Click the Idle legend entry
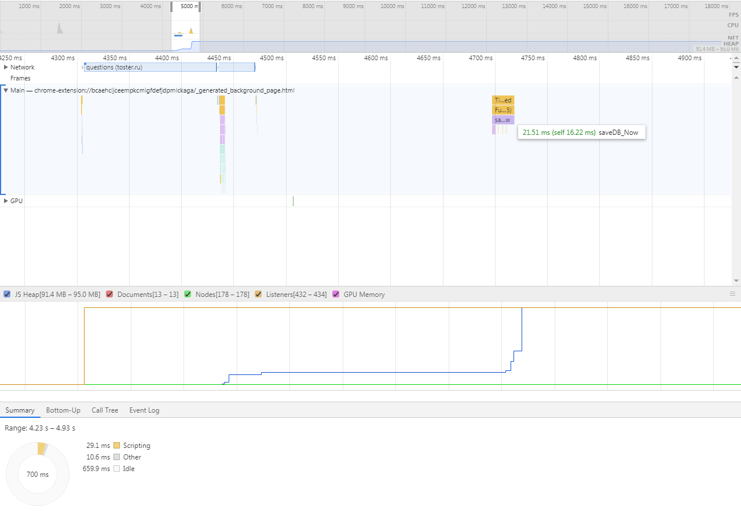This screenshot has height=511, width=741. click(124, 469)
